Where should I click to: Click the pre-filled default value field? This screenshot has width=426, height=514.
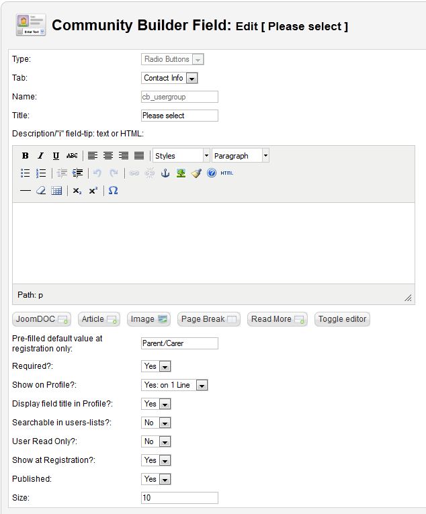(179, 343)
